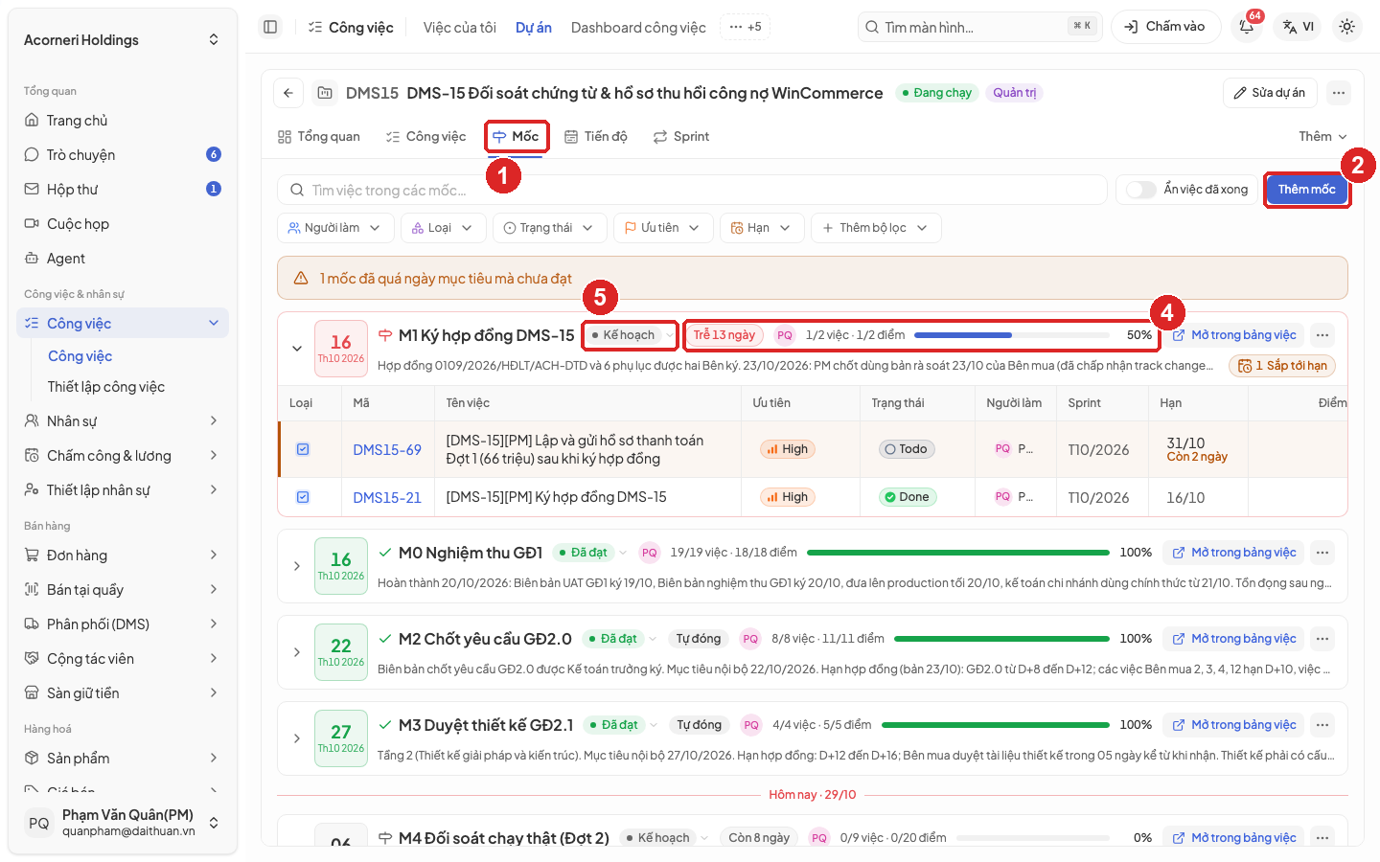
Task: Open Trạng thái filter dropdown
Action: coord(549,228)
